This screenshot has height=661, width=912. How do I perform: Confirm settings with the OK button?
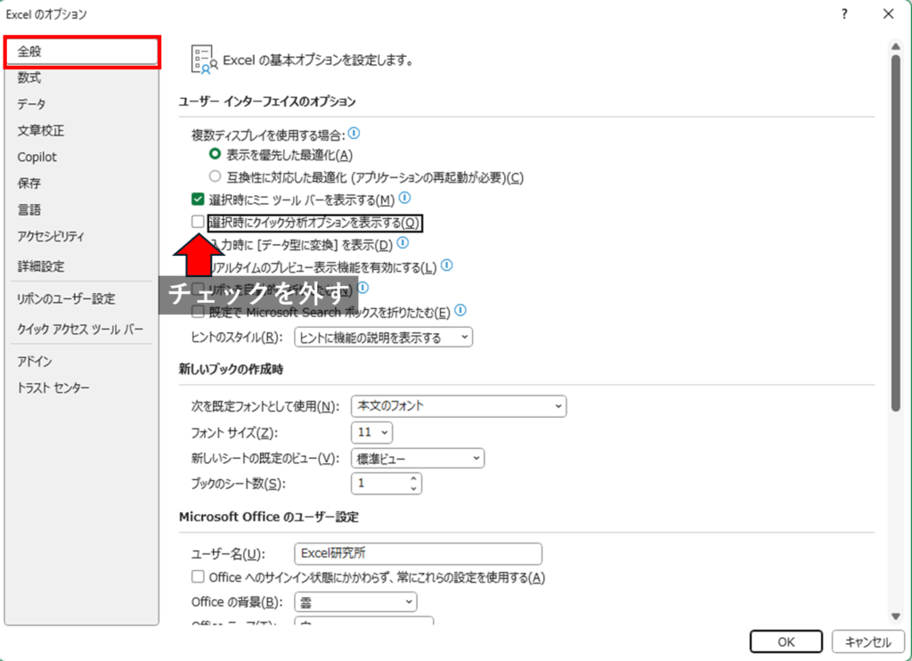[x=786, y=641]
